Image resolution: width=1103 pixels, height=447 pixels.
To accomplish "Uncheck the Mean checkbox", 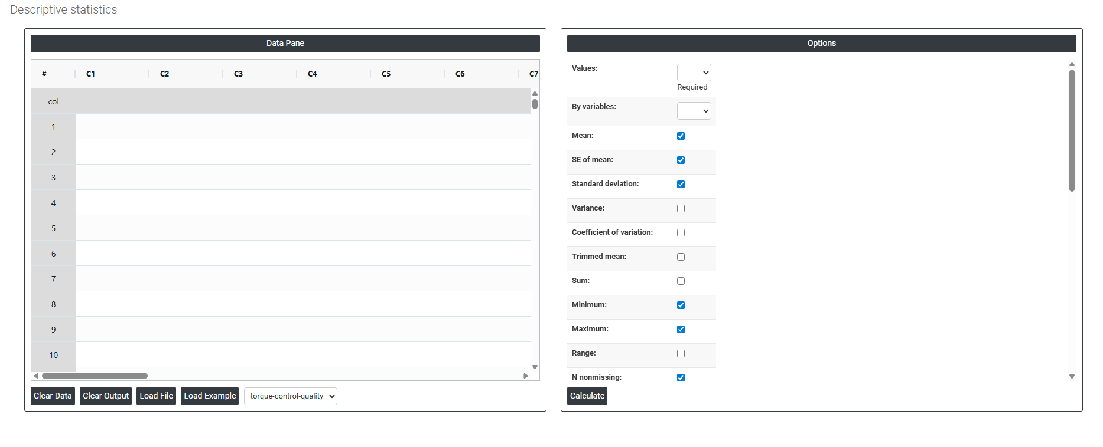I will pyautogui.click(x=681, y=136).
